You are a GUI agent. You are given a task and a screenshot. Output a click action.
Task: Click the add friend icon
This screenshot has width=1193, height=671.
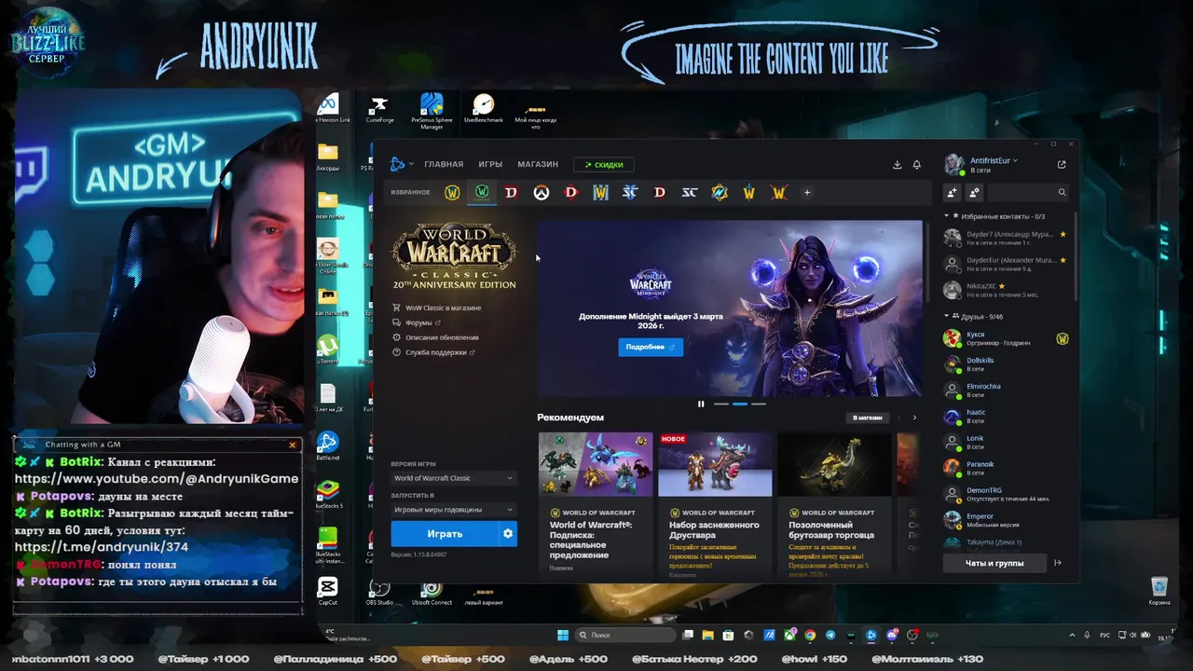(952, 192)
